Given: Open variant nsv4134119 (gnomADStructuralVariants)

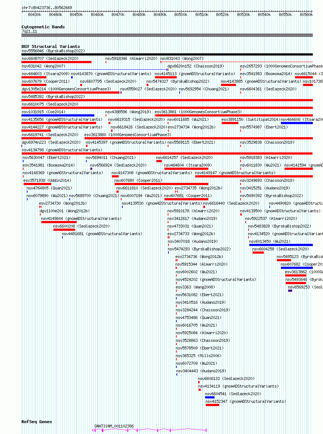Looking at the screenshot, I should click(238, 386).
